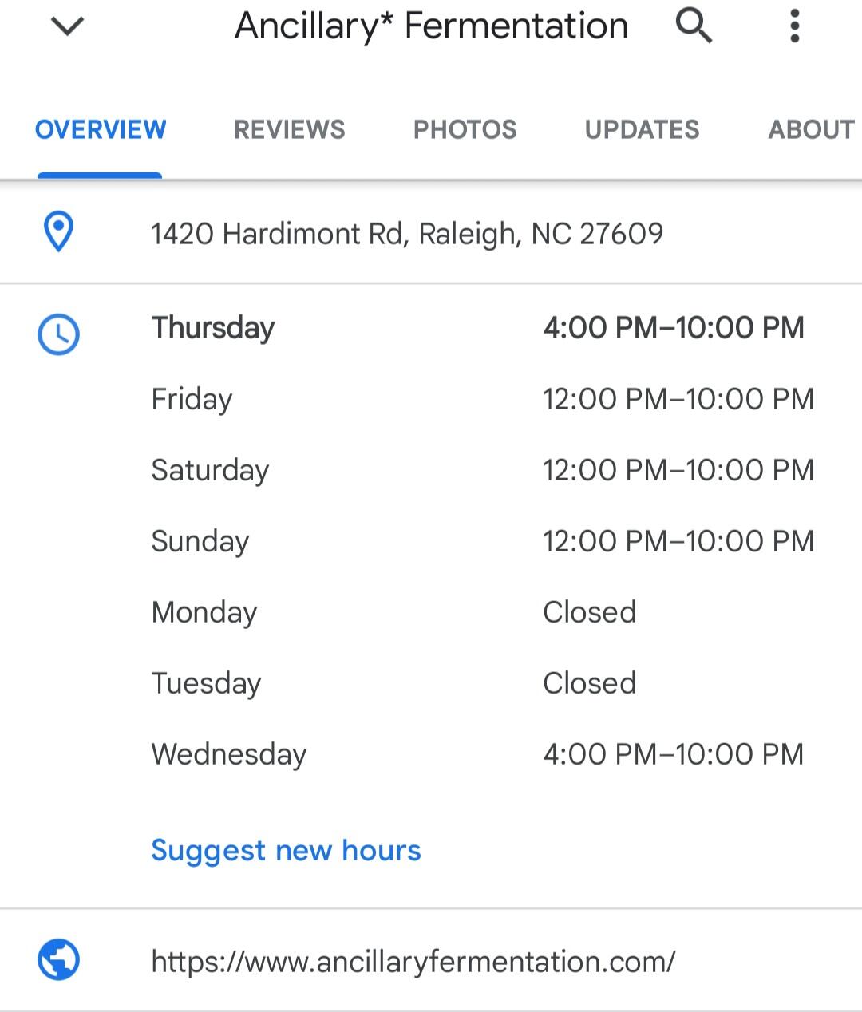Tap the blue globe website icon
The width and height of the screenshot is (862, 1012).
click(x=58, y=959)
